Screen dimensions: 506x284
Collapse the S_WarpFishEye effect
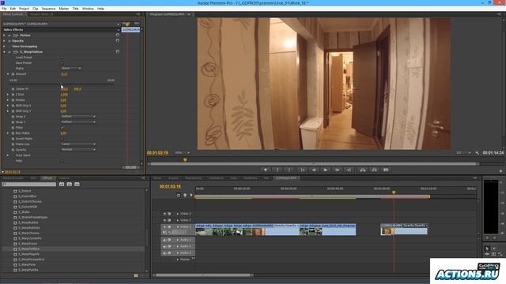tap(4, 52)
